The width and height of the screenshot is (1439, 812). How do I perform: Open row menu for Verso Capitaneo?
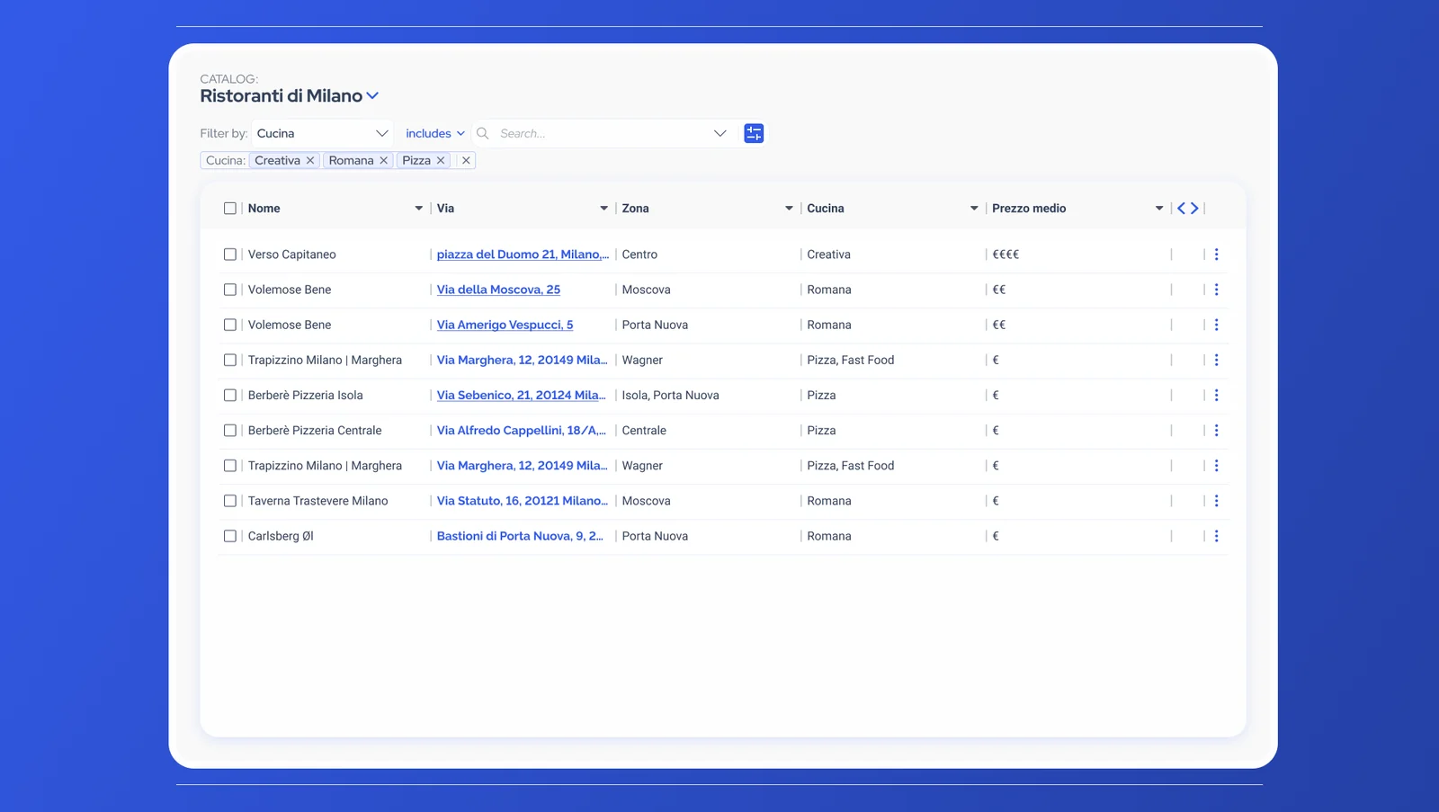click(x=1216, y=254)
